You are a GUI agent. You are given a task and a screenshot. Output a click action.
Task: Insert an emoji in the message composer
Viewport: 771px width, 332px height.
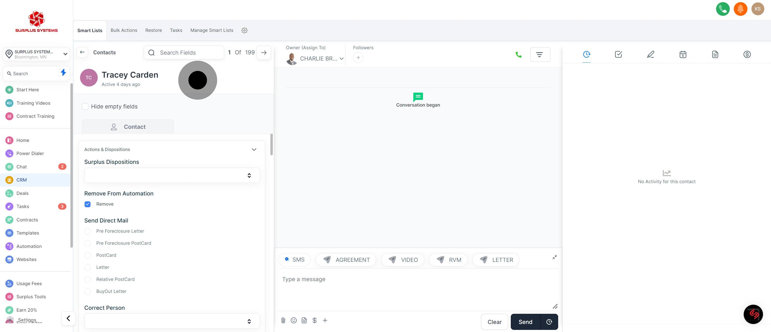[x=294, y=320]
